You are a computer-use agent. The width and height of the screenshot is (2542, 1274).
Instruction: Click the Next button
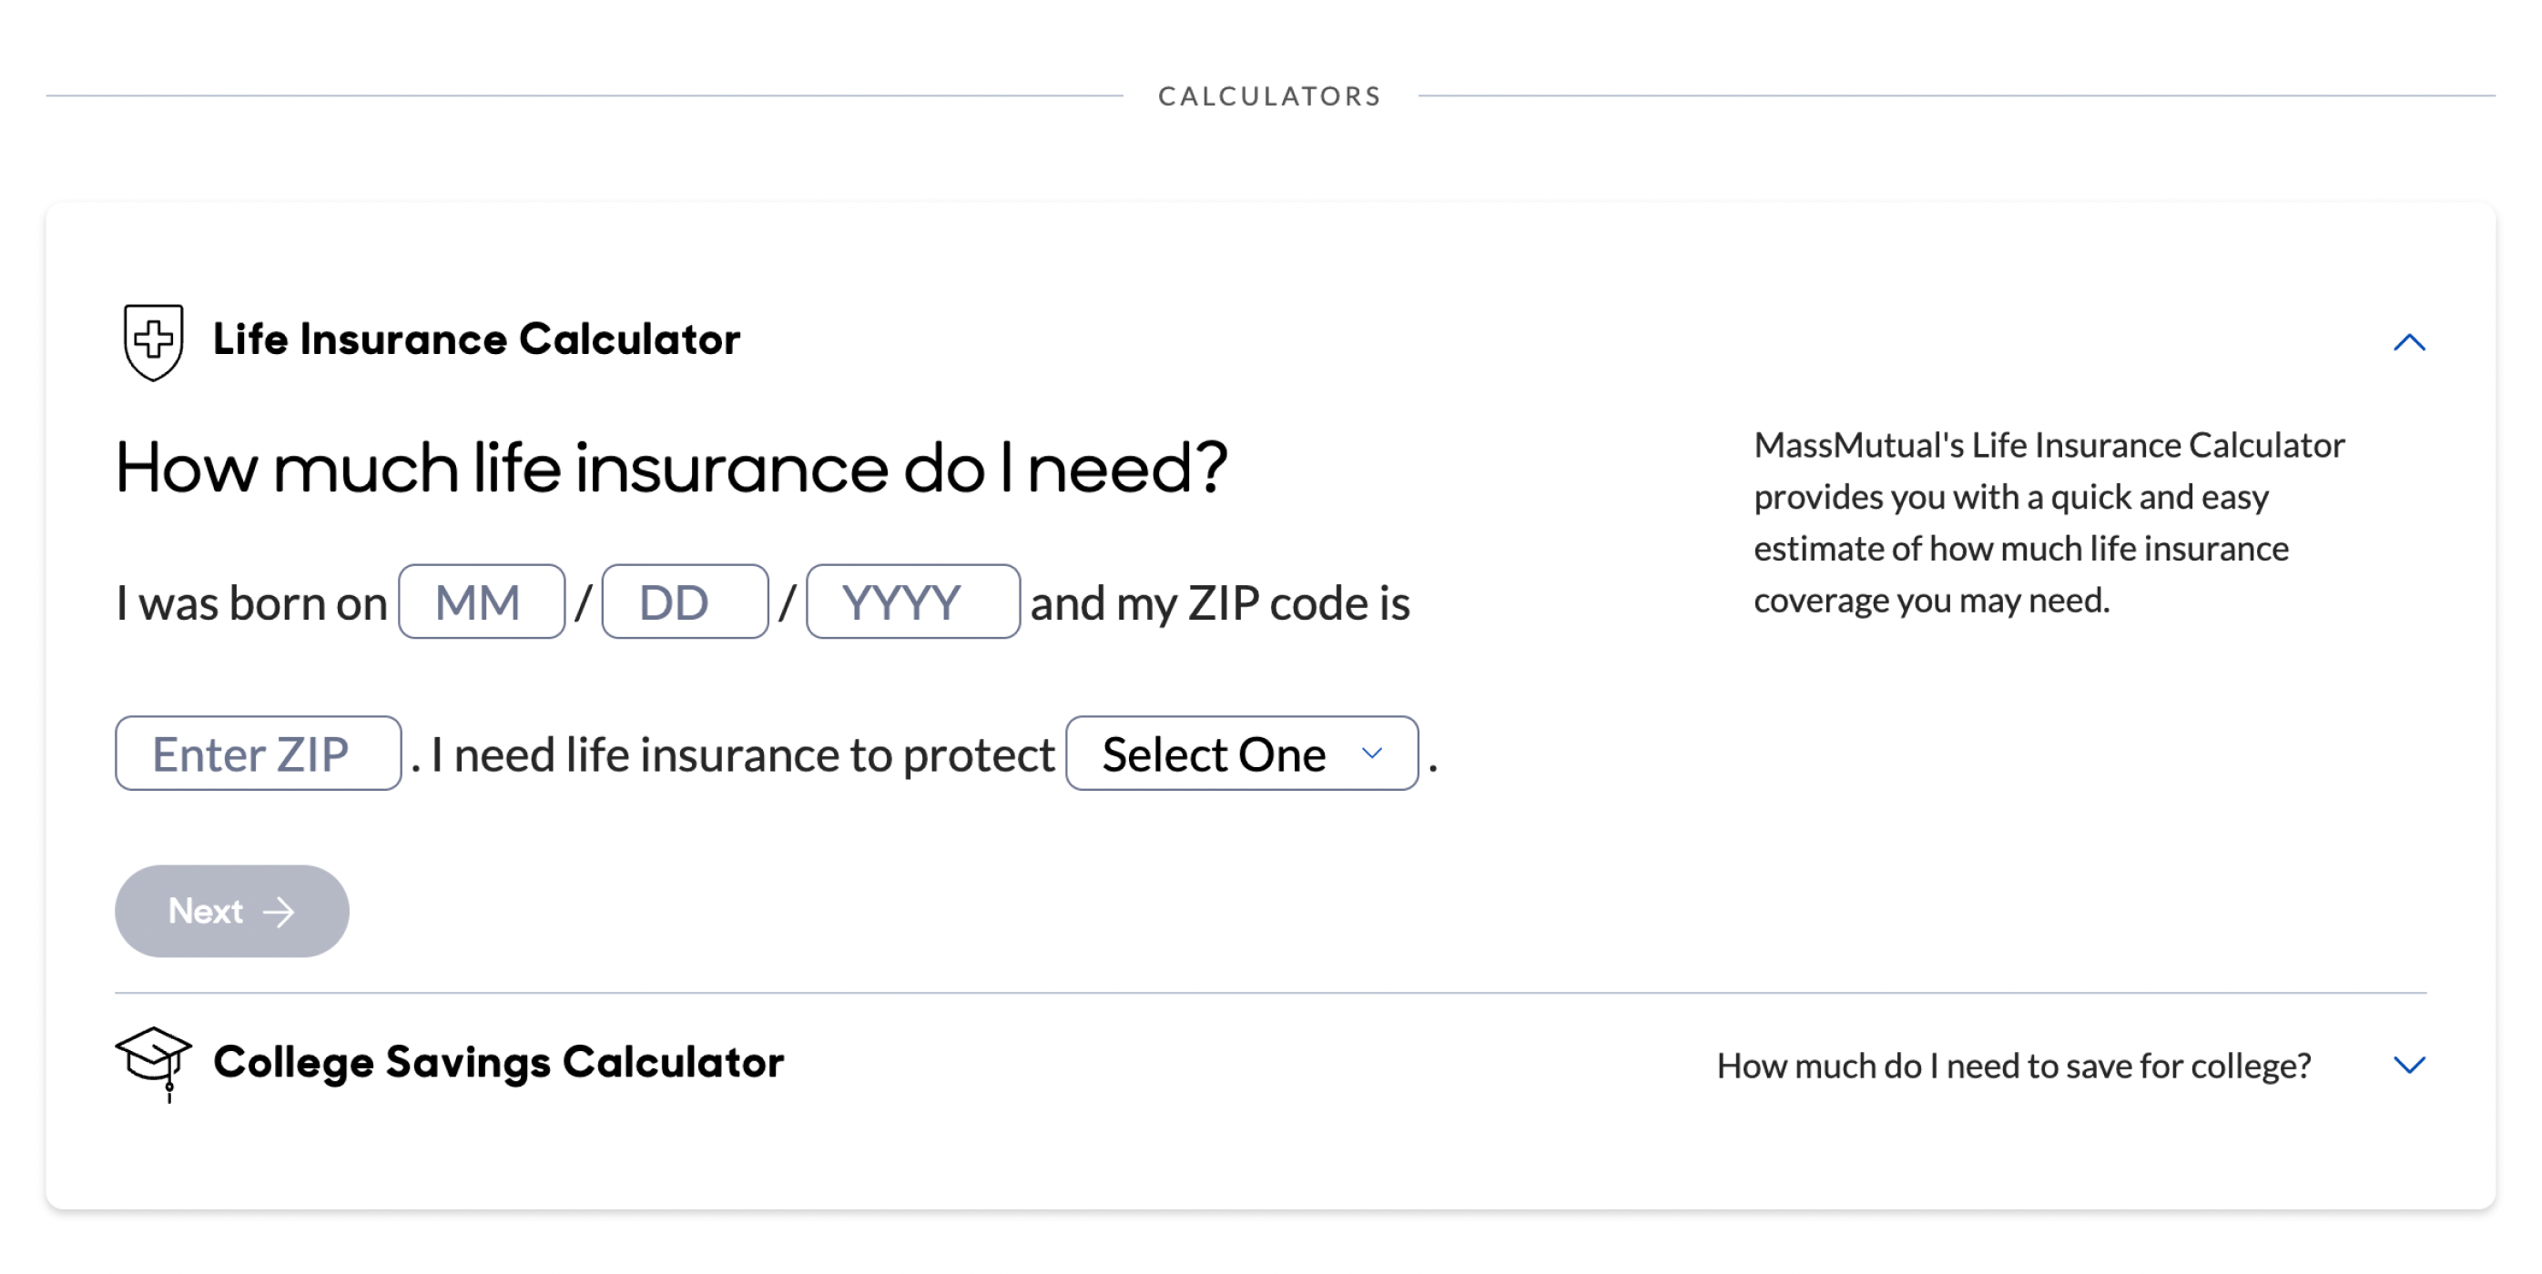point(232,911)
